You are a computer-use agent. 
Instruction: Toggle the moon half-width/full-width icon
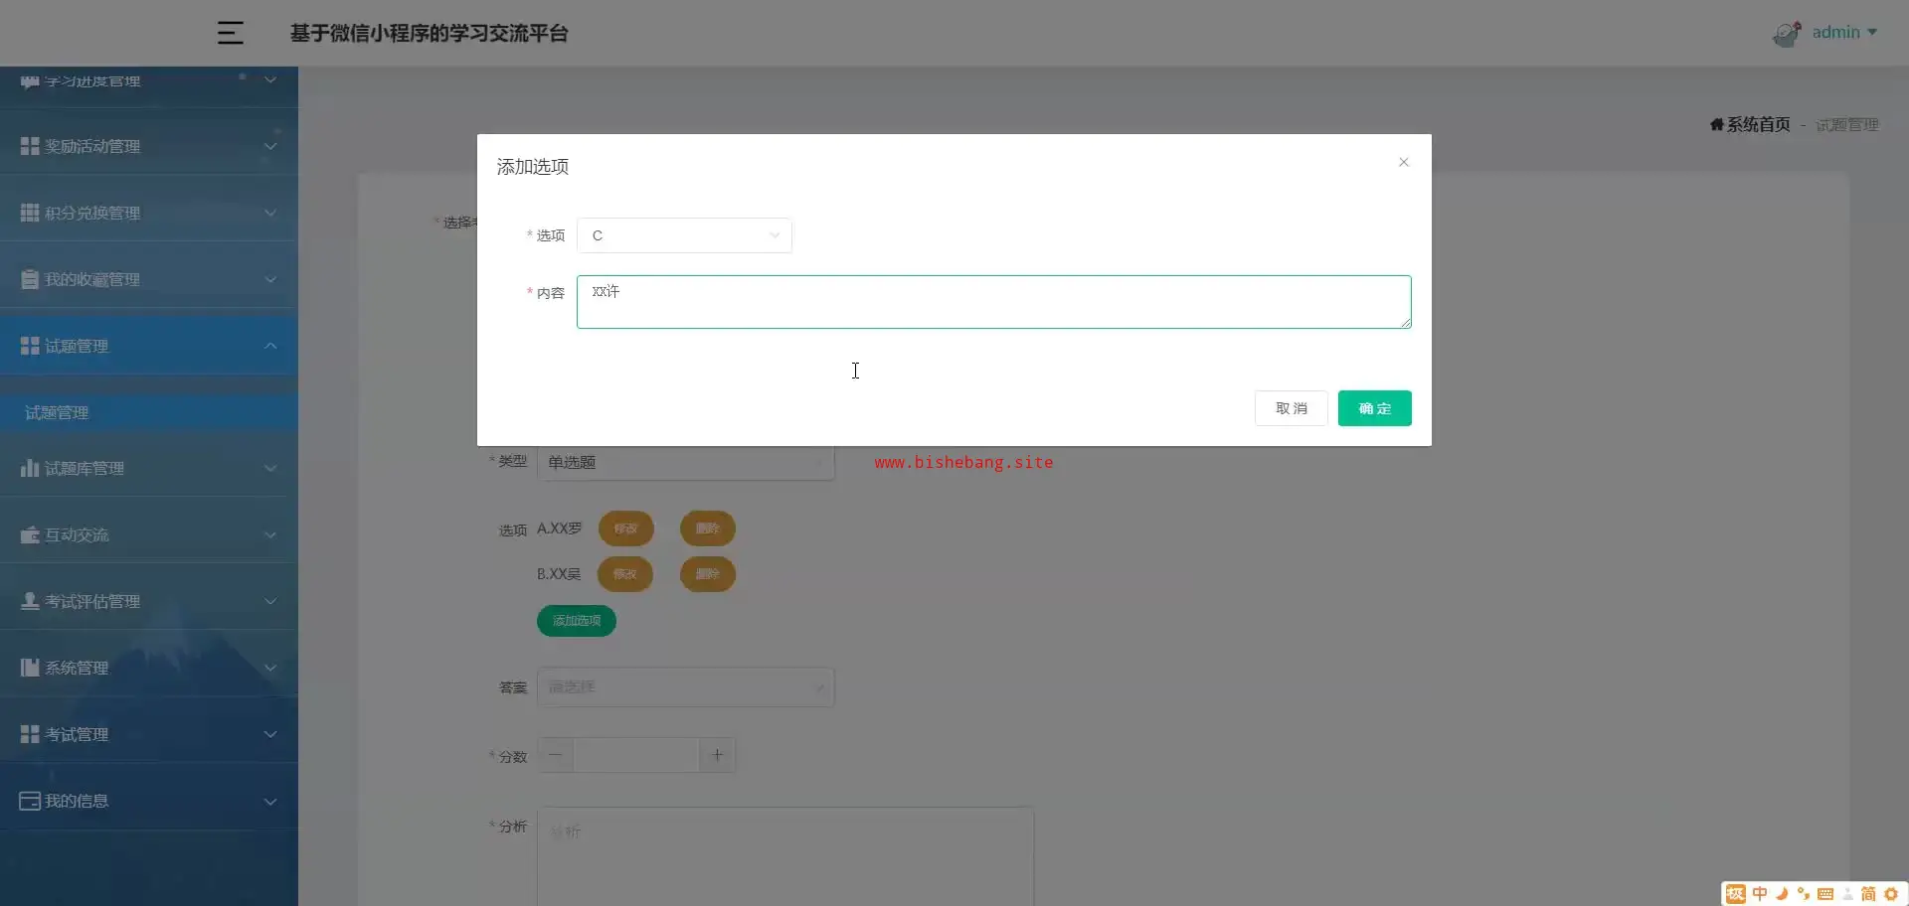pos(1782,894)
